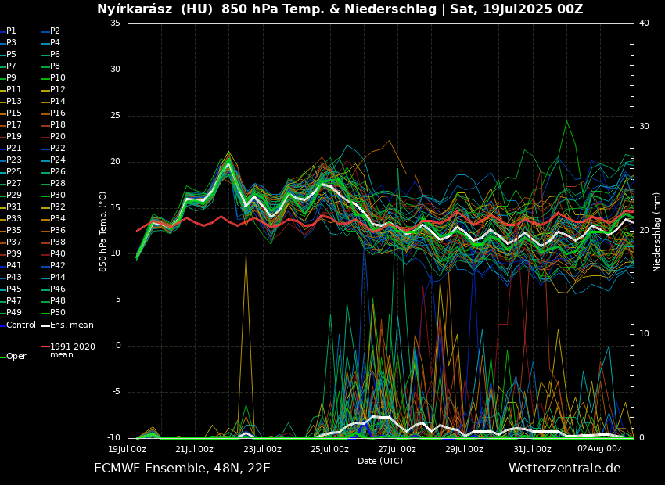Click the white line swatch beside Ens. mean
The width and height of the screenshot is (665, 485).
(x=45, y=325)
